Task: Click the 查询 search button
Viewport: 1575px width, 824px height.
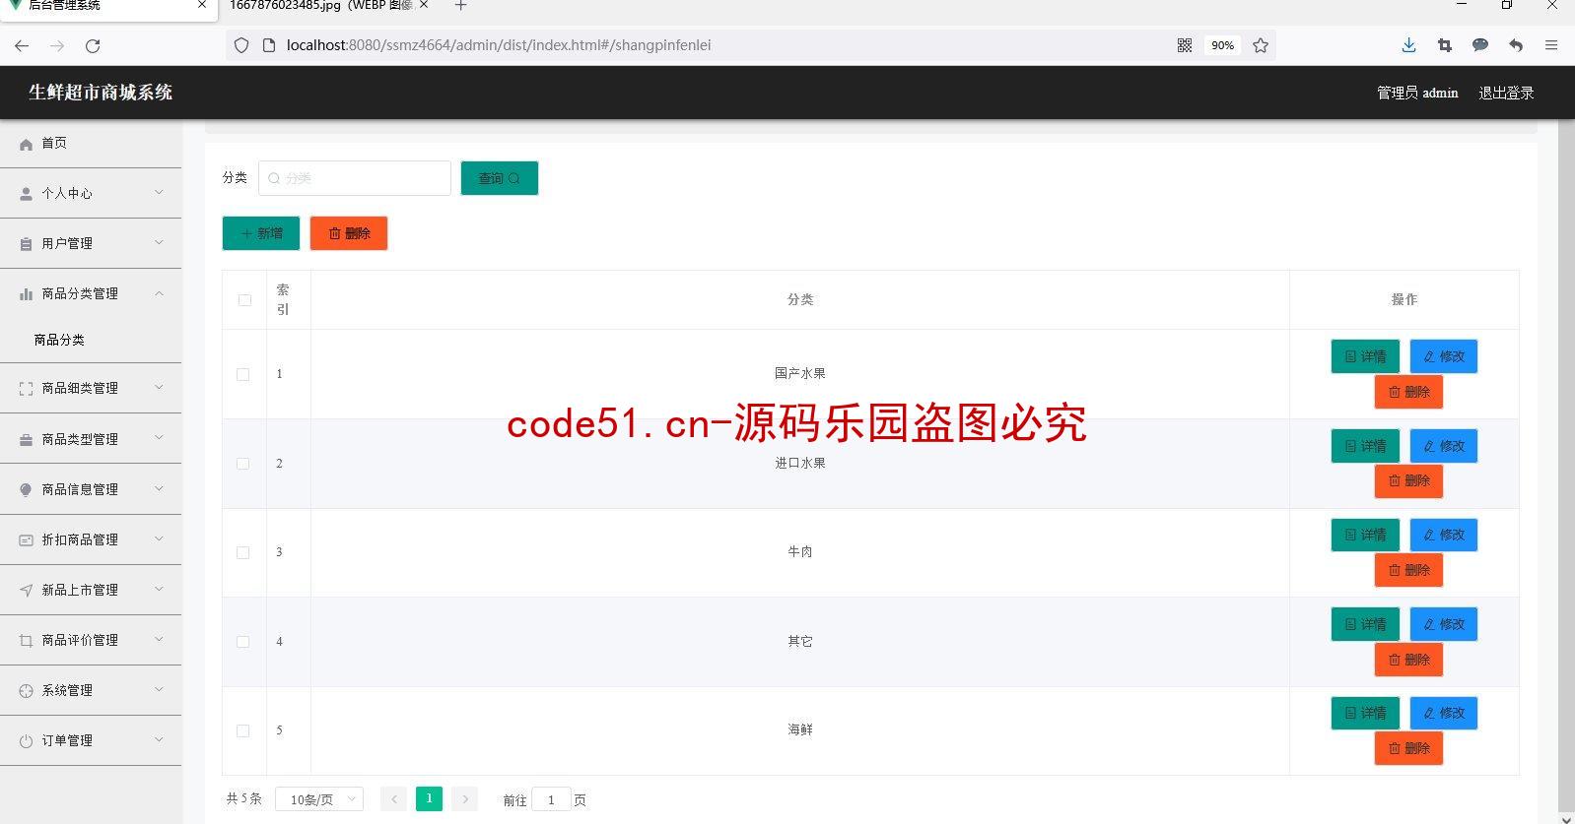Action: point(500,178)
